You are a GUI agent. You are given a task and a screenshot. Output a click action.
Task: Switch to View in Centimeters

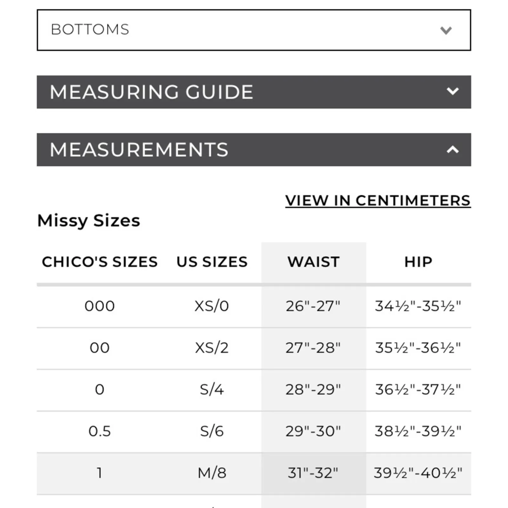click(378, 201)
